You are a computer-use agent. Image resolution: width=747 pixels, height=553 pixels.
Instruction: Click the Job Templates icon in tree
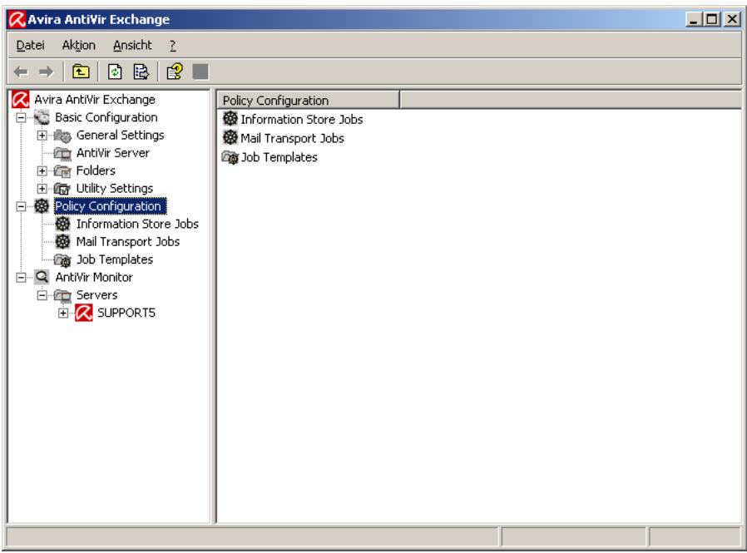pos(62,260)
